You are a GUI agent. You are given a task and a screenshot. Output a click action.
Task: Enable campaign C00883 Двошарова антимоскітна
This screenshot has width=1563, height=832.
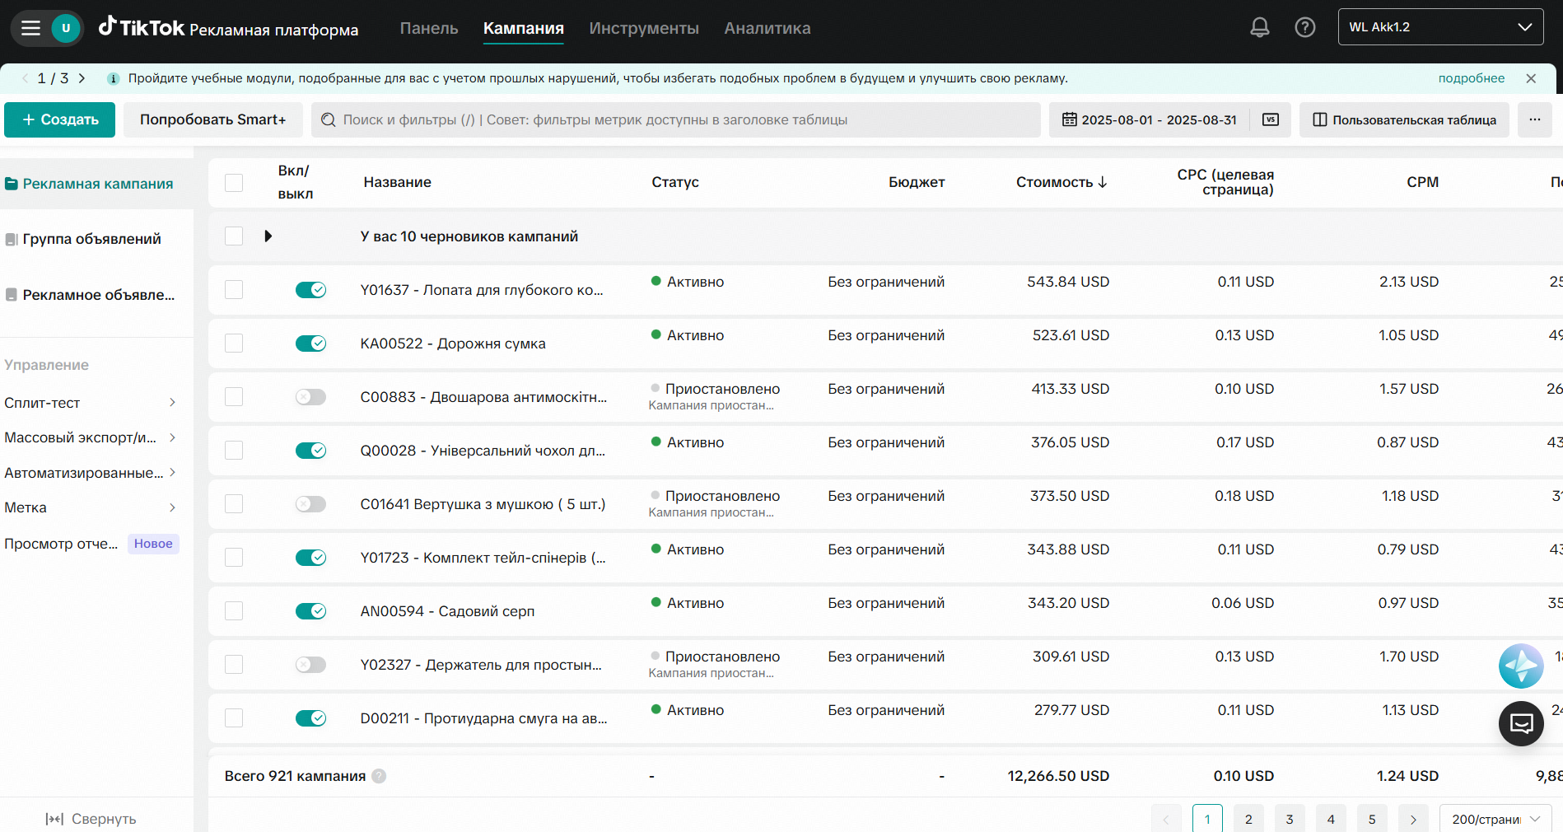pyautogui.click(x=310, y=397)
